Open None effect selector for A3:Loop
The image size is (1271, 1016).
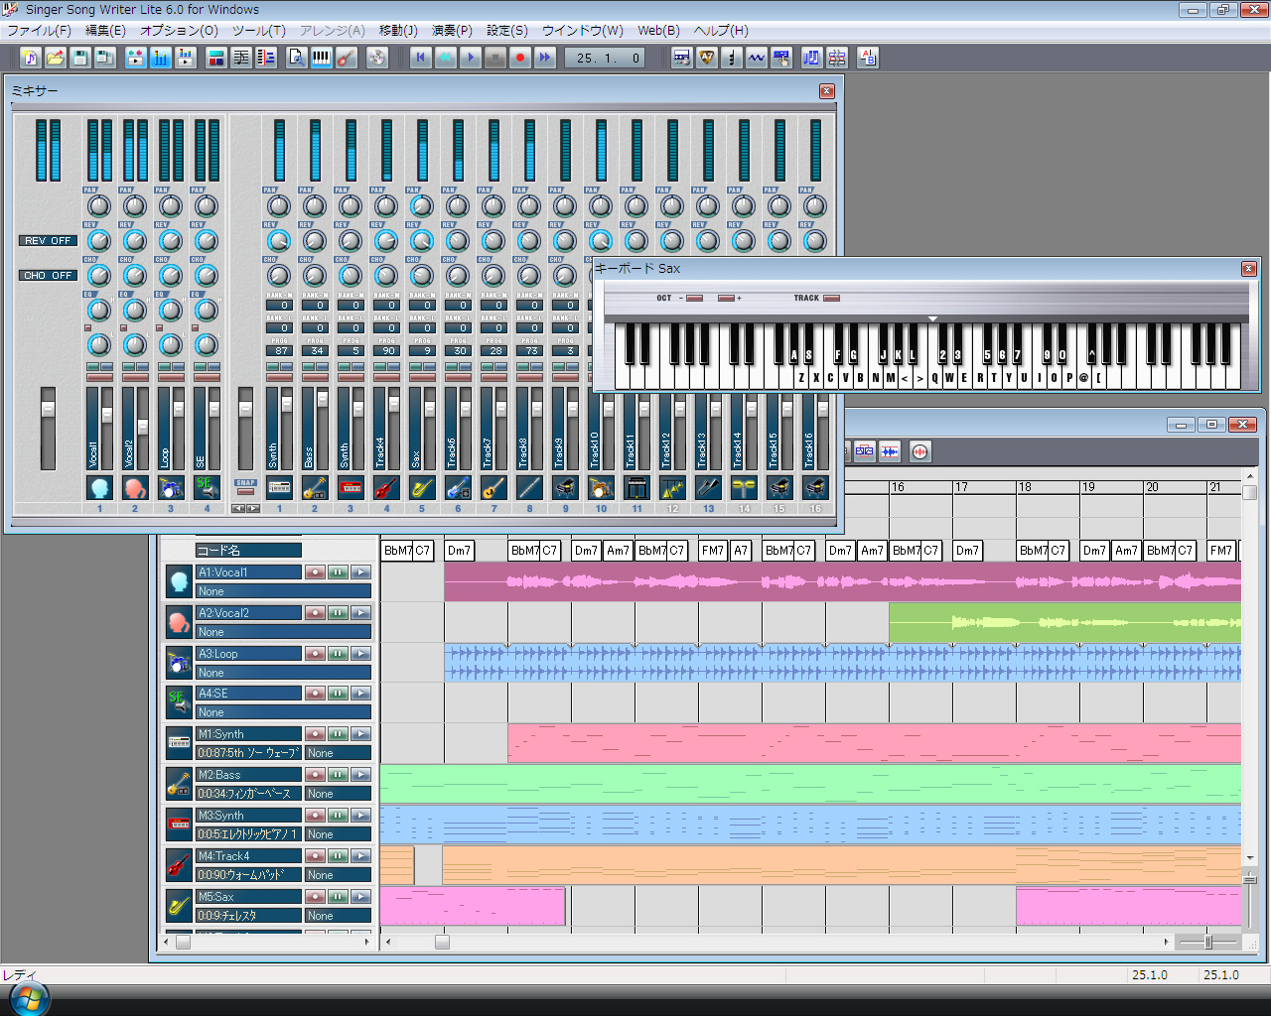point(283,673)
